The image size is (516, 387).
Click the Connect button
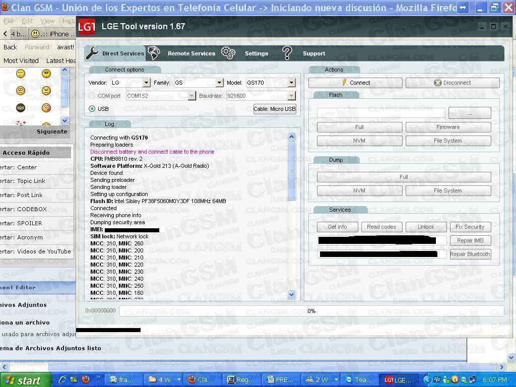355,83
